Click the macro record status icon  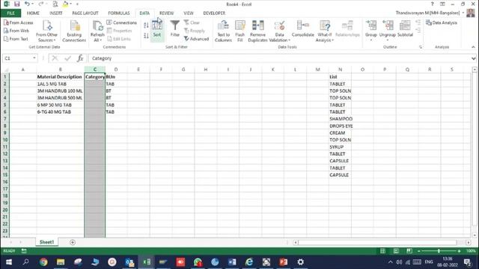24,251
